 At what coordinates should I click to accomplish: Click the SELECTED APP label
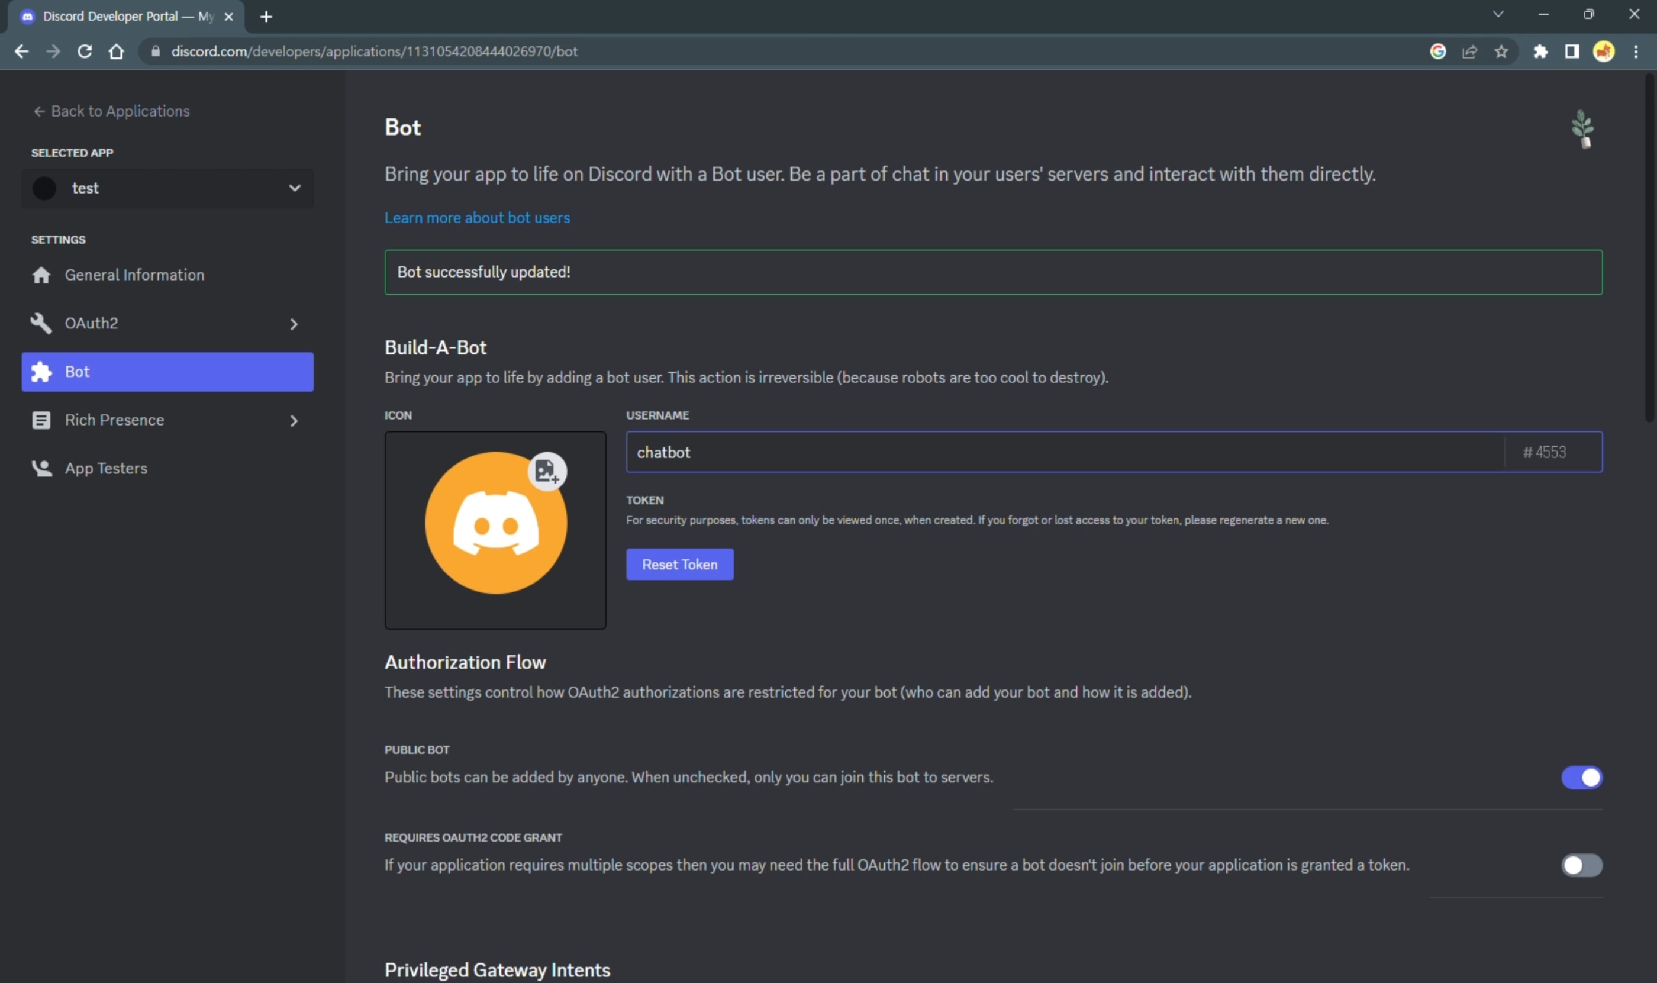[x=72, y=152]
